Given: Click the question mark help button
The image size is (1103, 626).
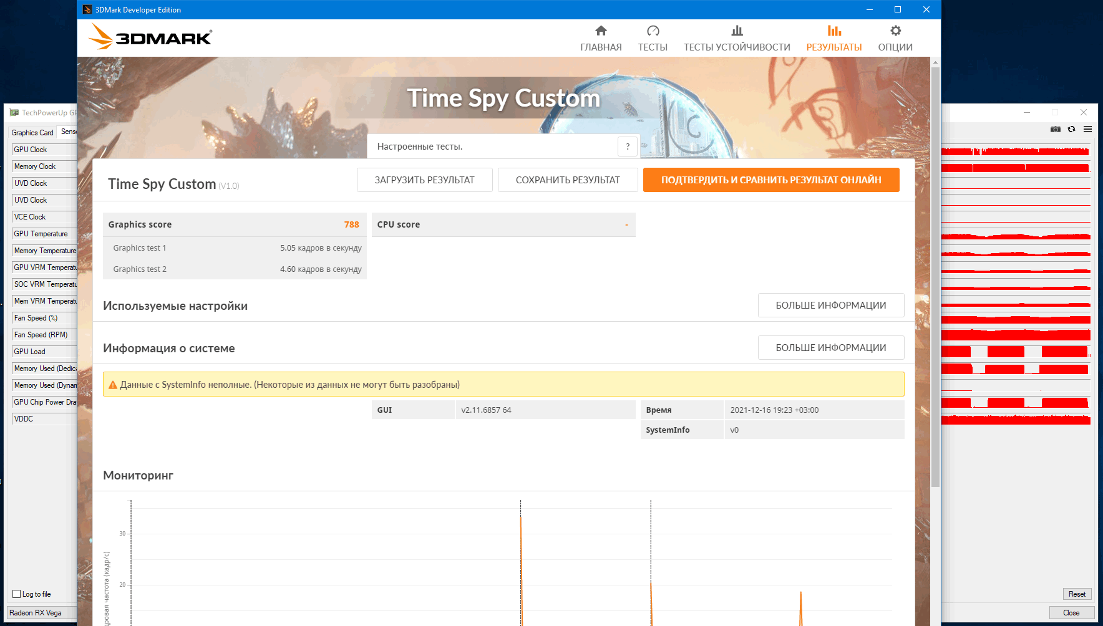Looking at the screenshot, I should pos(628,147).
